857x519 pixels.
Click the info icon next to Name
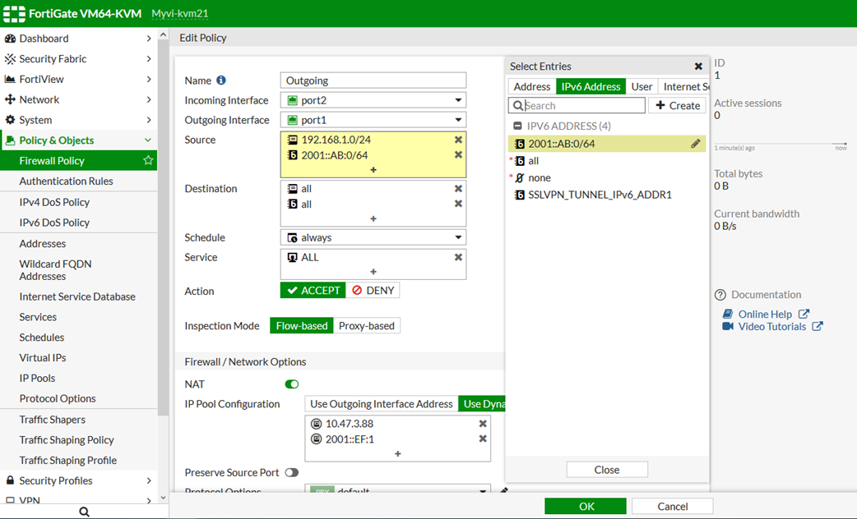click(220, 80)
